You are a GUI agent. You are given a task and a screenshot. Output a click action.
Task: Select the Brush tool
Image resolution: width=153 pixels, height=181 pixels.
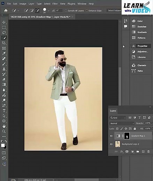(4, 64)
